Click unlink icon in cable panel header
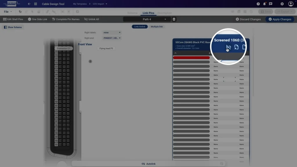The width and height of the screenshot is (297, 167). [x=229, y=47]
